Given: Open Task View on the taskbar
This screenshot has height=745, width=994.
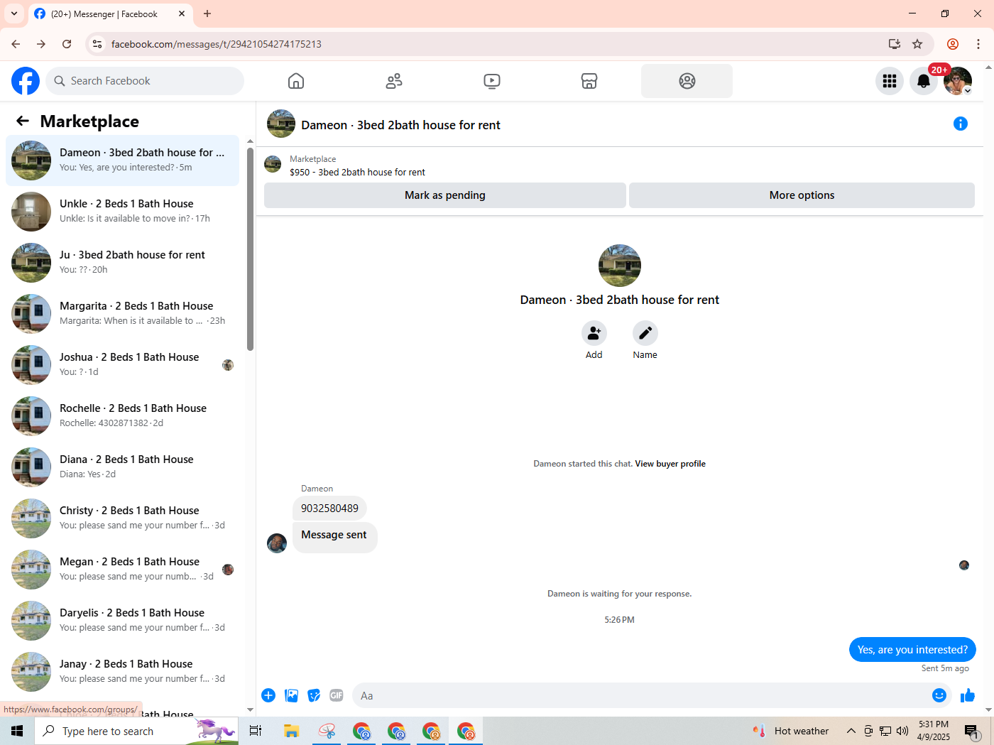Looking at the screenshot, I should [x=256, y=731].
